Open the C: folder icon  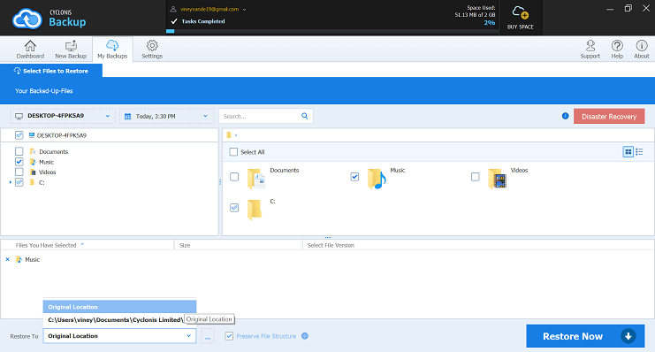(x=255, y=210)
